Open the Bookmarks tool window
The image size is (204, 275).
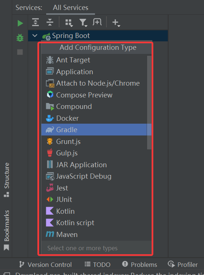click(7, 230)
